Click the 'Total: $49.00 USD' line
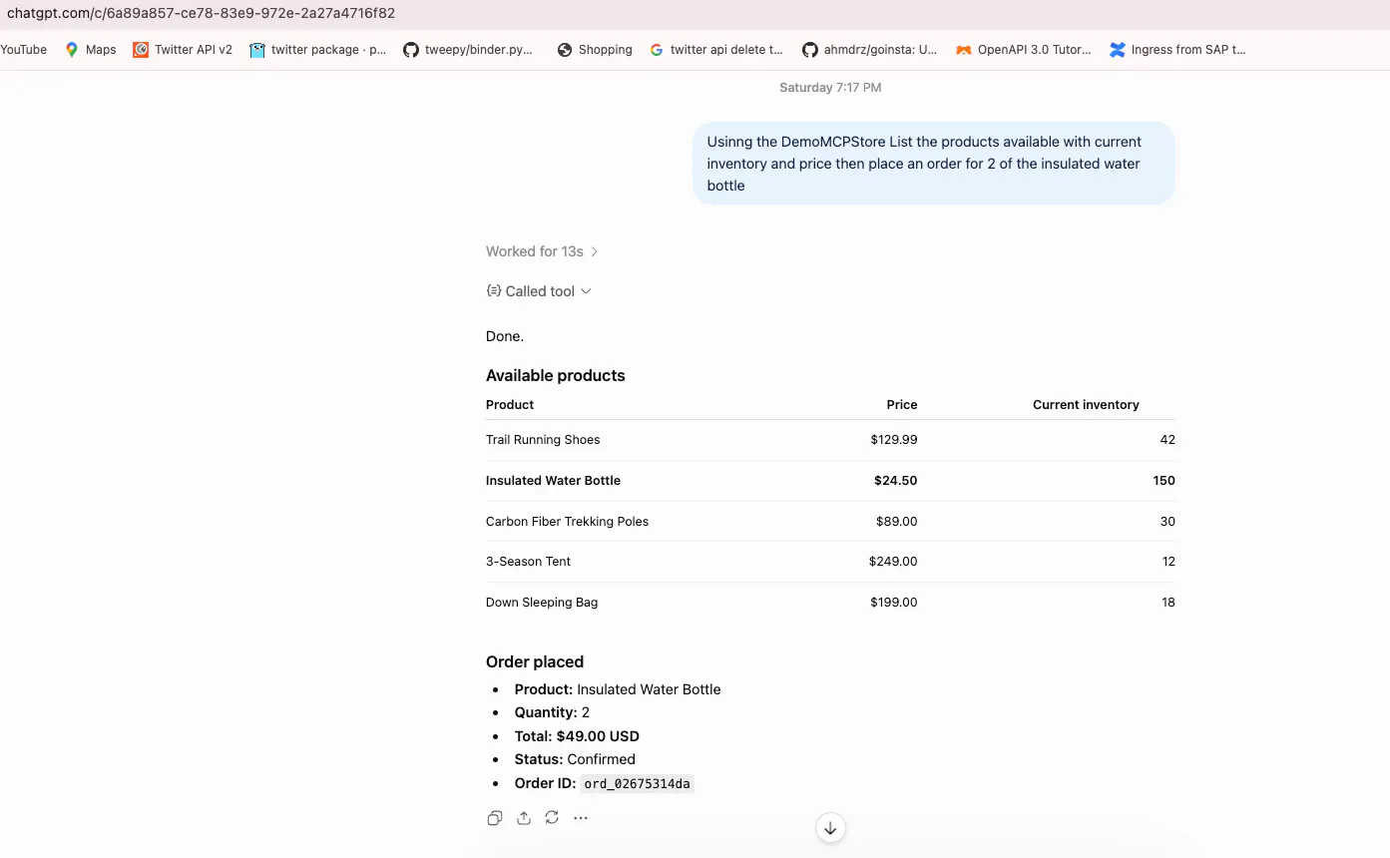 click(x=577, y=736)
